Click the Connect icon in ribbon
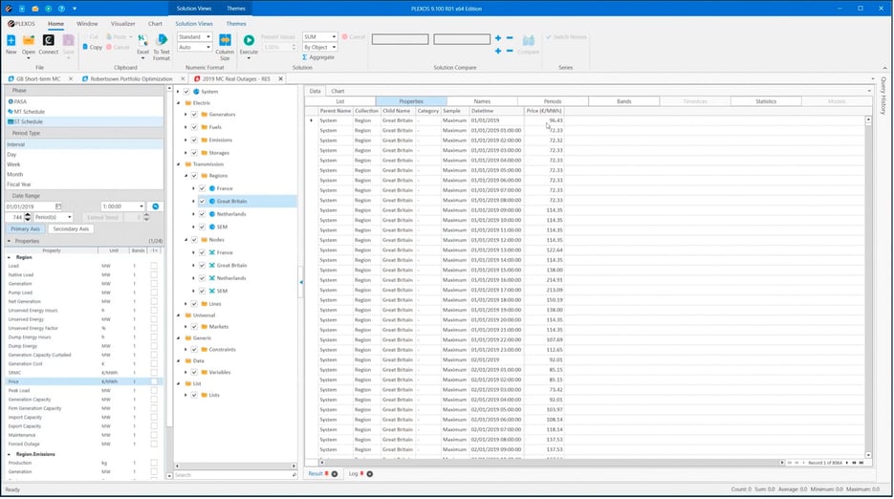The height and width of the screenshot is (499, 894). (x=48, y=41)
